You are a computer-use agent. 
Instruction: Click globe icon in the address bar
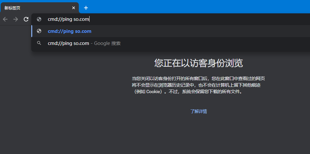(39, 19)
